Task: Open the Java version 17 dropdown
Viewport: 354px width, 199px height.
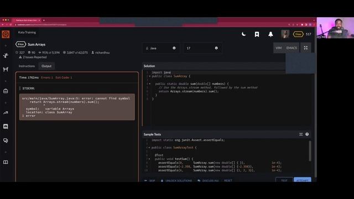Action: point(202,48)
